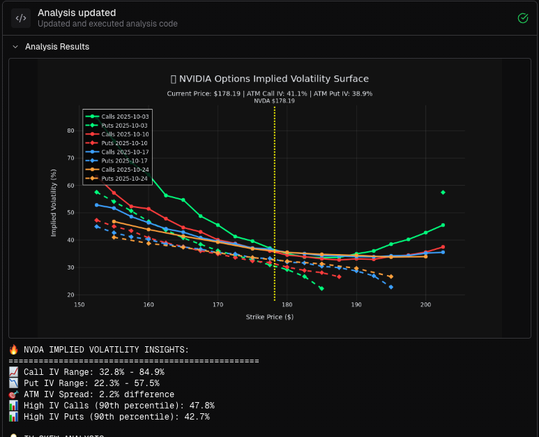The height and width of the screenshot is (437, 539).
Task: Click the bar chart icon beside High IV Puts
Action: [13, 417]
